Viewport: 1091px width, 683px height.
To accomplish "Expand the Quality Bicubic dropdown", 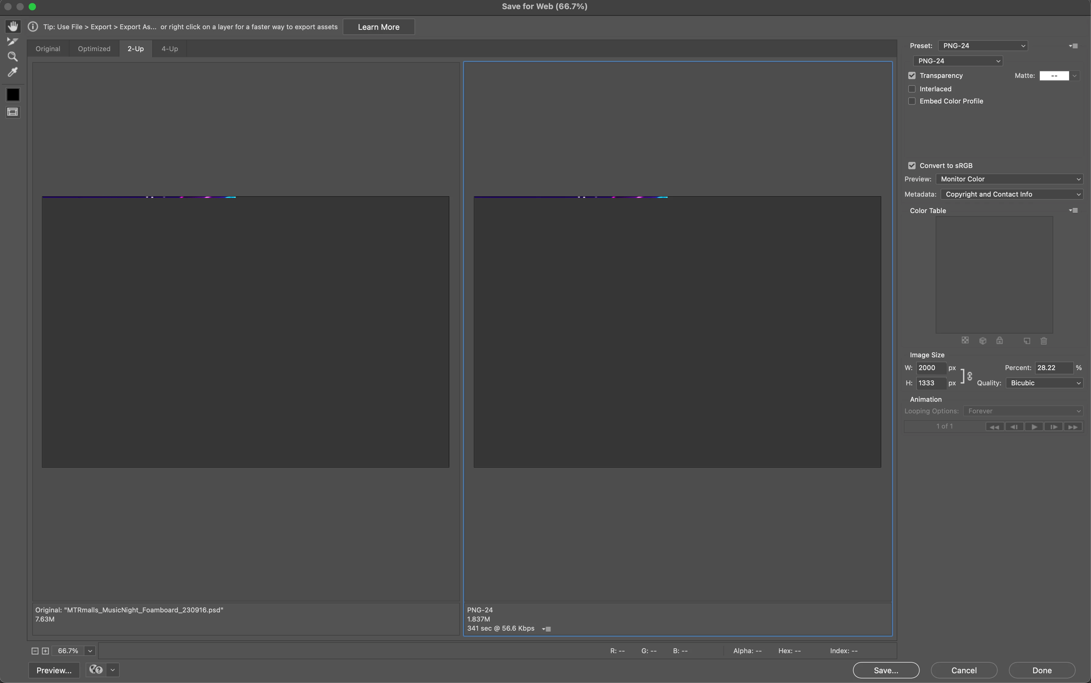I will 1044,383.
